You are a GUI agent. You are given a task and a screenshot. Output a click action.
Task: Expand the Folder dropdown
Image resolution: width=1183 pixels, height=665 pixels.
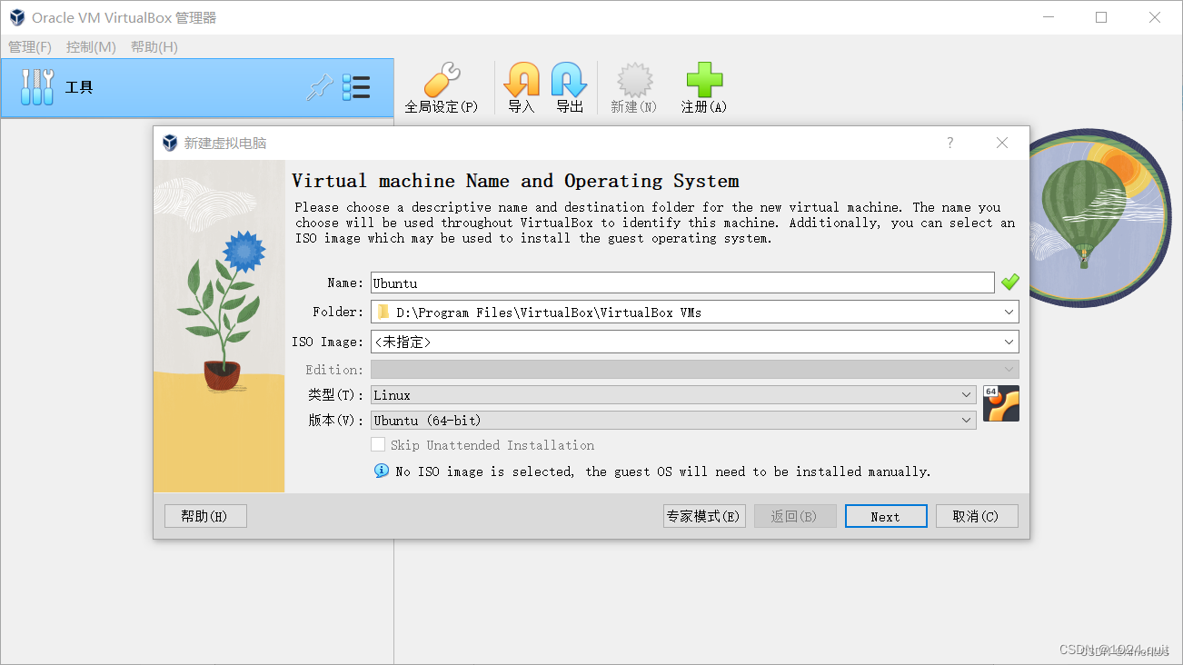pos(1009,312)
